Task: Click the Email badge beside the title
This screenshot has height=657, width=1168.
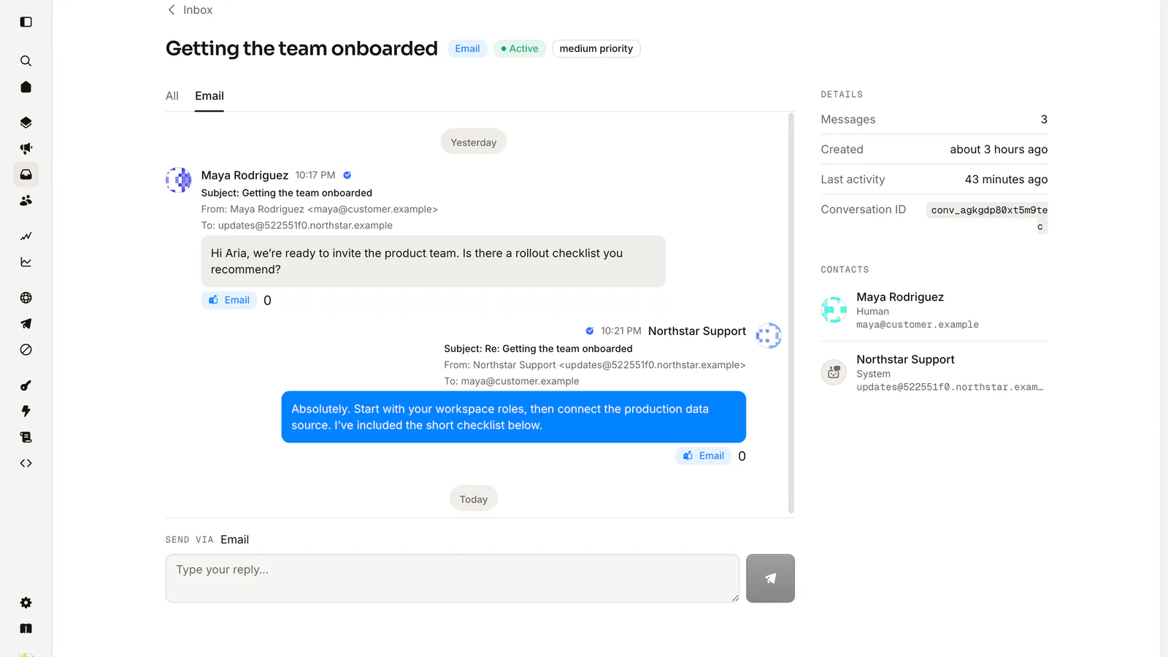Action: click(x=467, y=49)
